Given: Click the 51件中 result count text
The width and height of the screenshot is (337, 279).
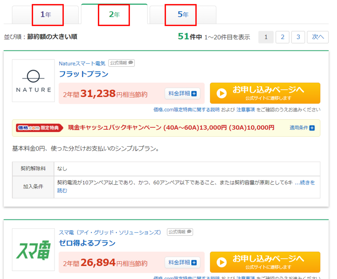Looking at the screenshot, I should 190,37.
